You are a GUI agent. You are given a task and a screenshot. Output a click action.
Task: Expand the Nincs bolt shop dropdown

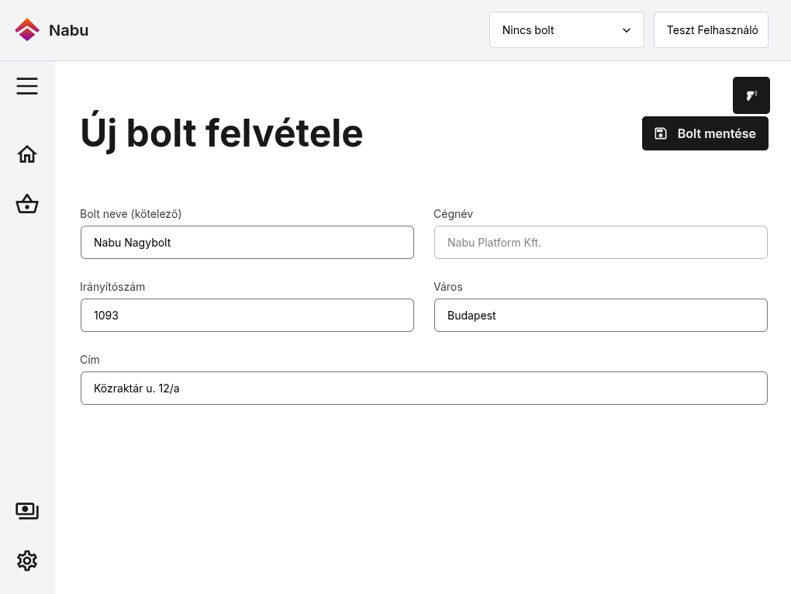point(567,30)
